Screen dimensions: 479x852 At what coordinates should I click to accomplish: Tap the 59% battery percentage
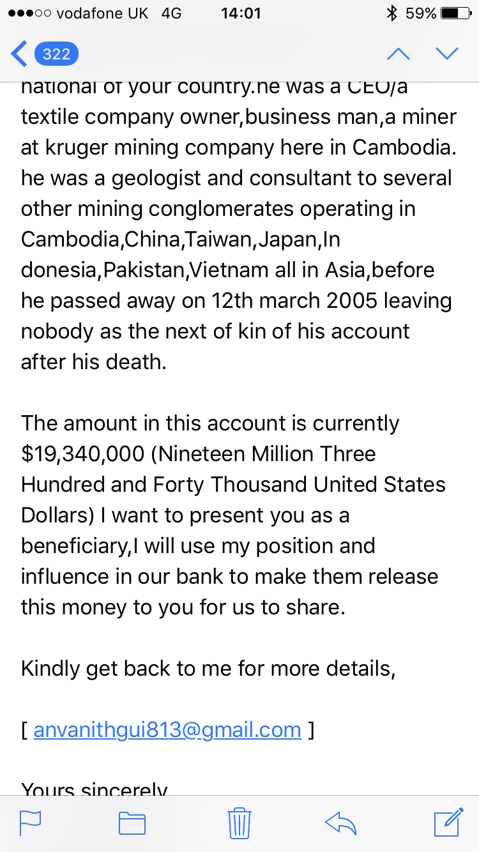click(421, 13)
